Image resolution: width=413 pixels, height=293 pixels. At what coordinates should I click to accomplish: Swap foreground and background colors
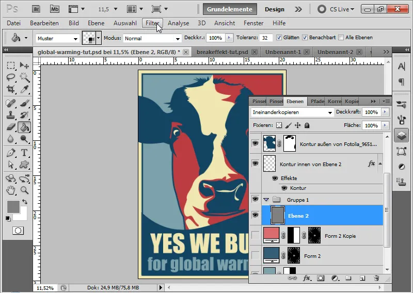pos(25,202)
